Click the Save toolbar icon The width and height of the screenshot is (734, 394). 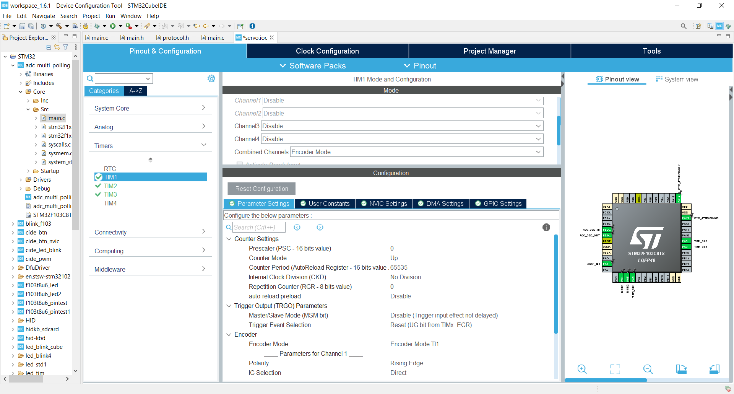click(22, 26)
